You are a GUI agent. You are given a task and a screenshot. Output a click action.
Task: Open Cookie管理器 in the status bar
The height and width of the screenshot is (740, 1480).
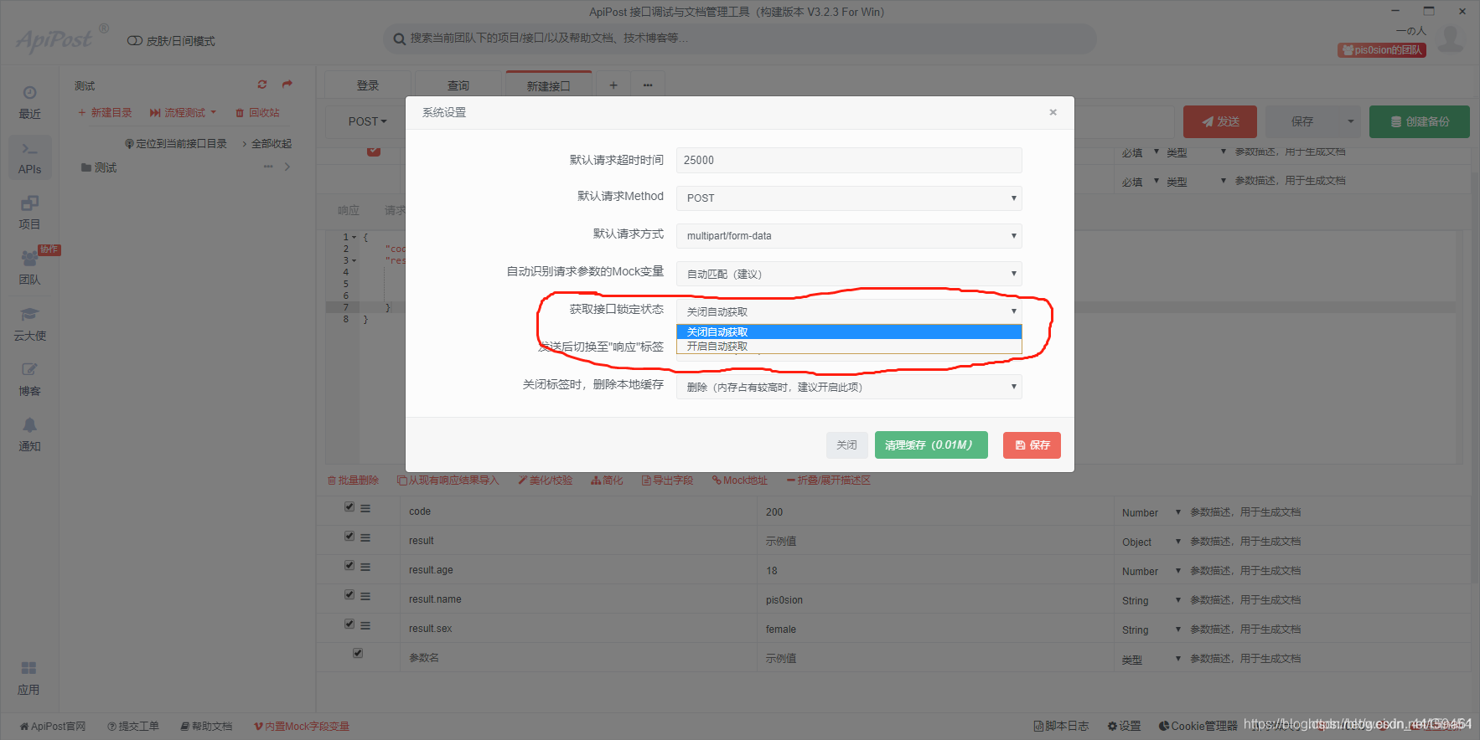(1198, 726)
